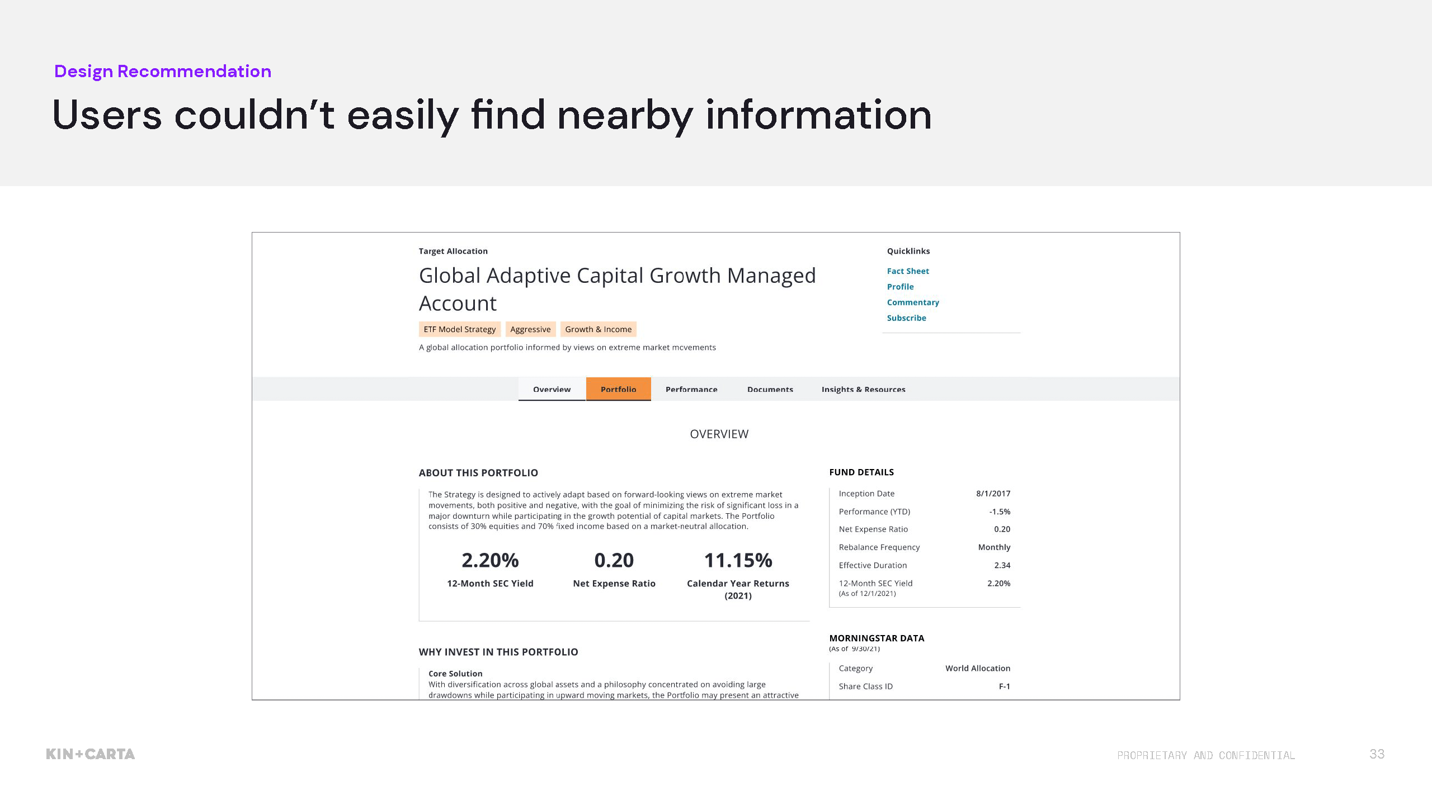Viewport: 1432px width, 805px height.
Task: Click the Inception Date row
Action: [924, 494]
